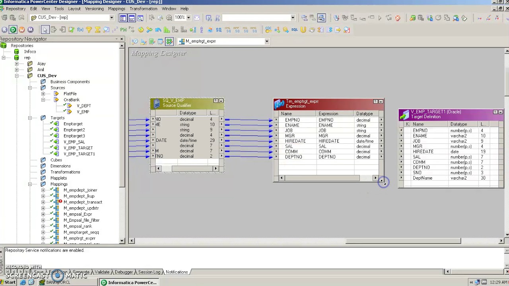Toggle the Navigator window view icon
The width and height of the screenshot is (509, 286).
pyautogui.click(x=123, y=18)
